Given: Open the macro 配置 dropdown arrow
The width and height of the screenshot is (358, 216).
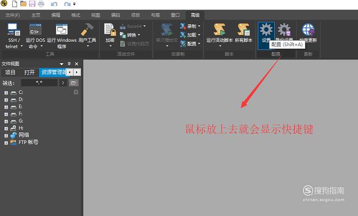Looking at the screenshot, I should click(199, 43).
